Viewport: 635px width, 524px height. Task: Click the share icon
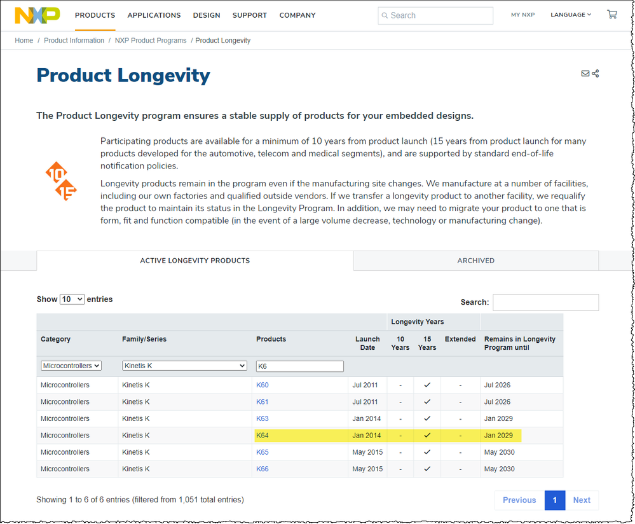596,74
